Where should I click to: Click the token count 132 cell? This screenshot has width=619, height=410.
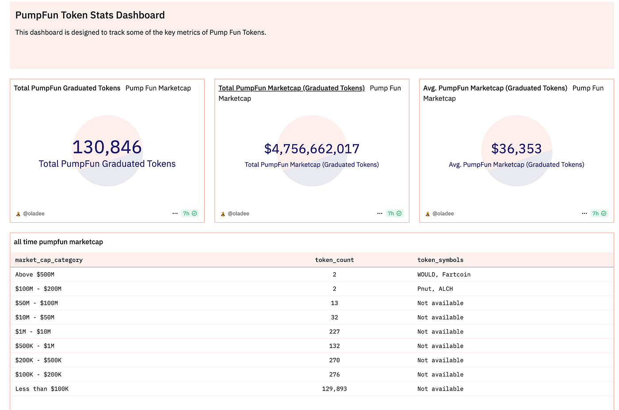point(334,346)
